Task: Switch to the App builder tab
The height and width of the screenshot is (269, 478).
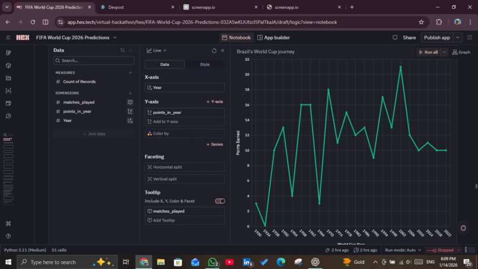Action: 273,37
